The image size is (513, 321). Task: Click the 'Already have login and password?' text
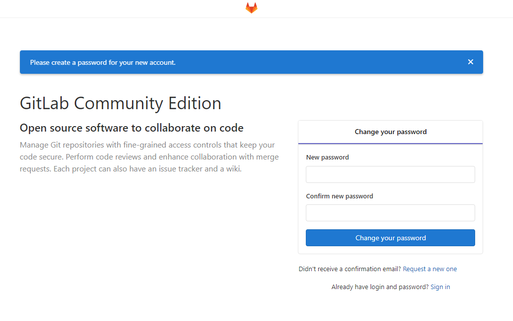point(380,287)
